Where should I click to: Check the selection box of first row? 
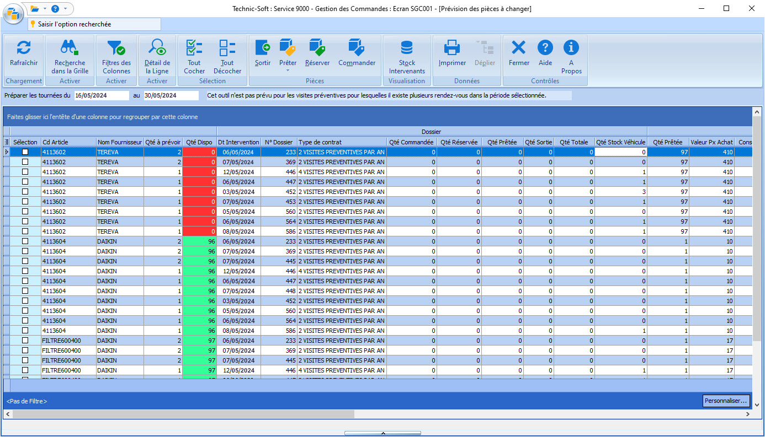pyautogui.click(x=25, y=152)
